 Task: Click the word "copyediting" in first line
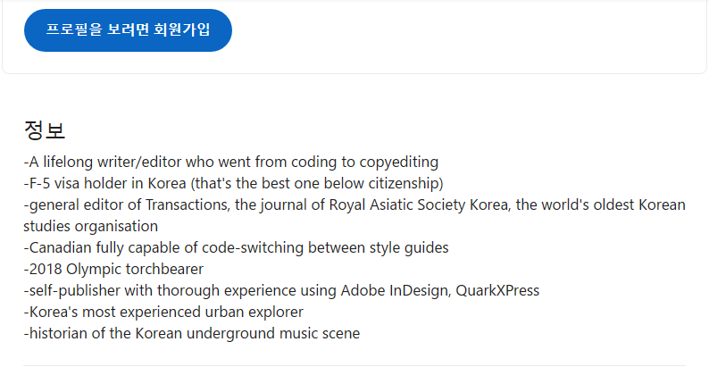[398, 163]
